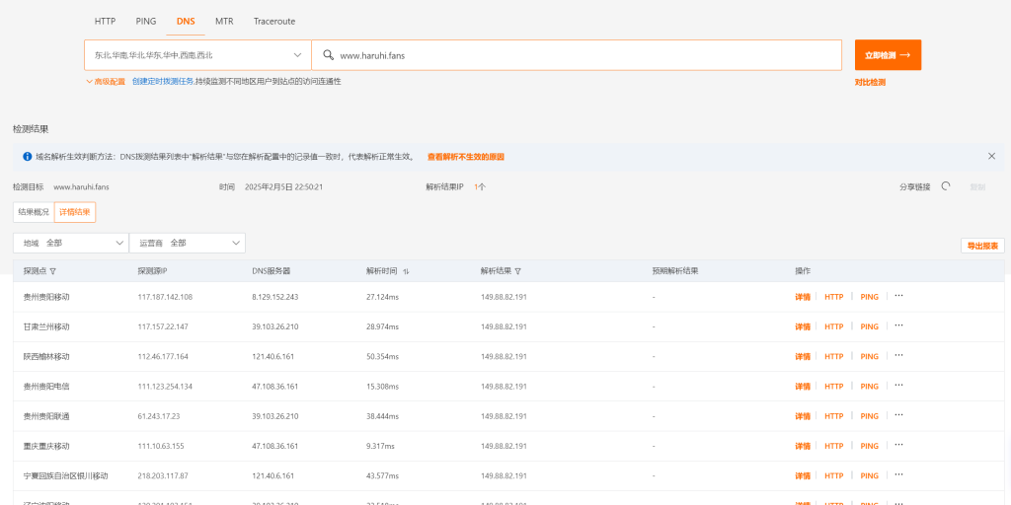Click probe source IP 117.187.142.108

click(165, 297)
